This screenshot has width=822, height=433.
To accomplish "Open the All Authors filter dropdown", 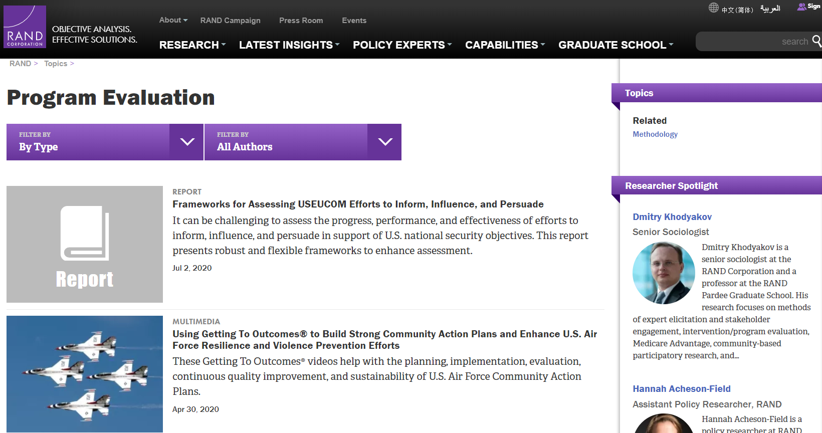I will (x=303, y=142).
